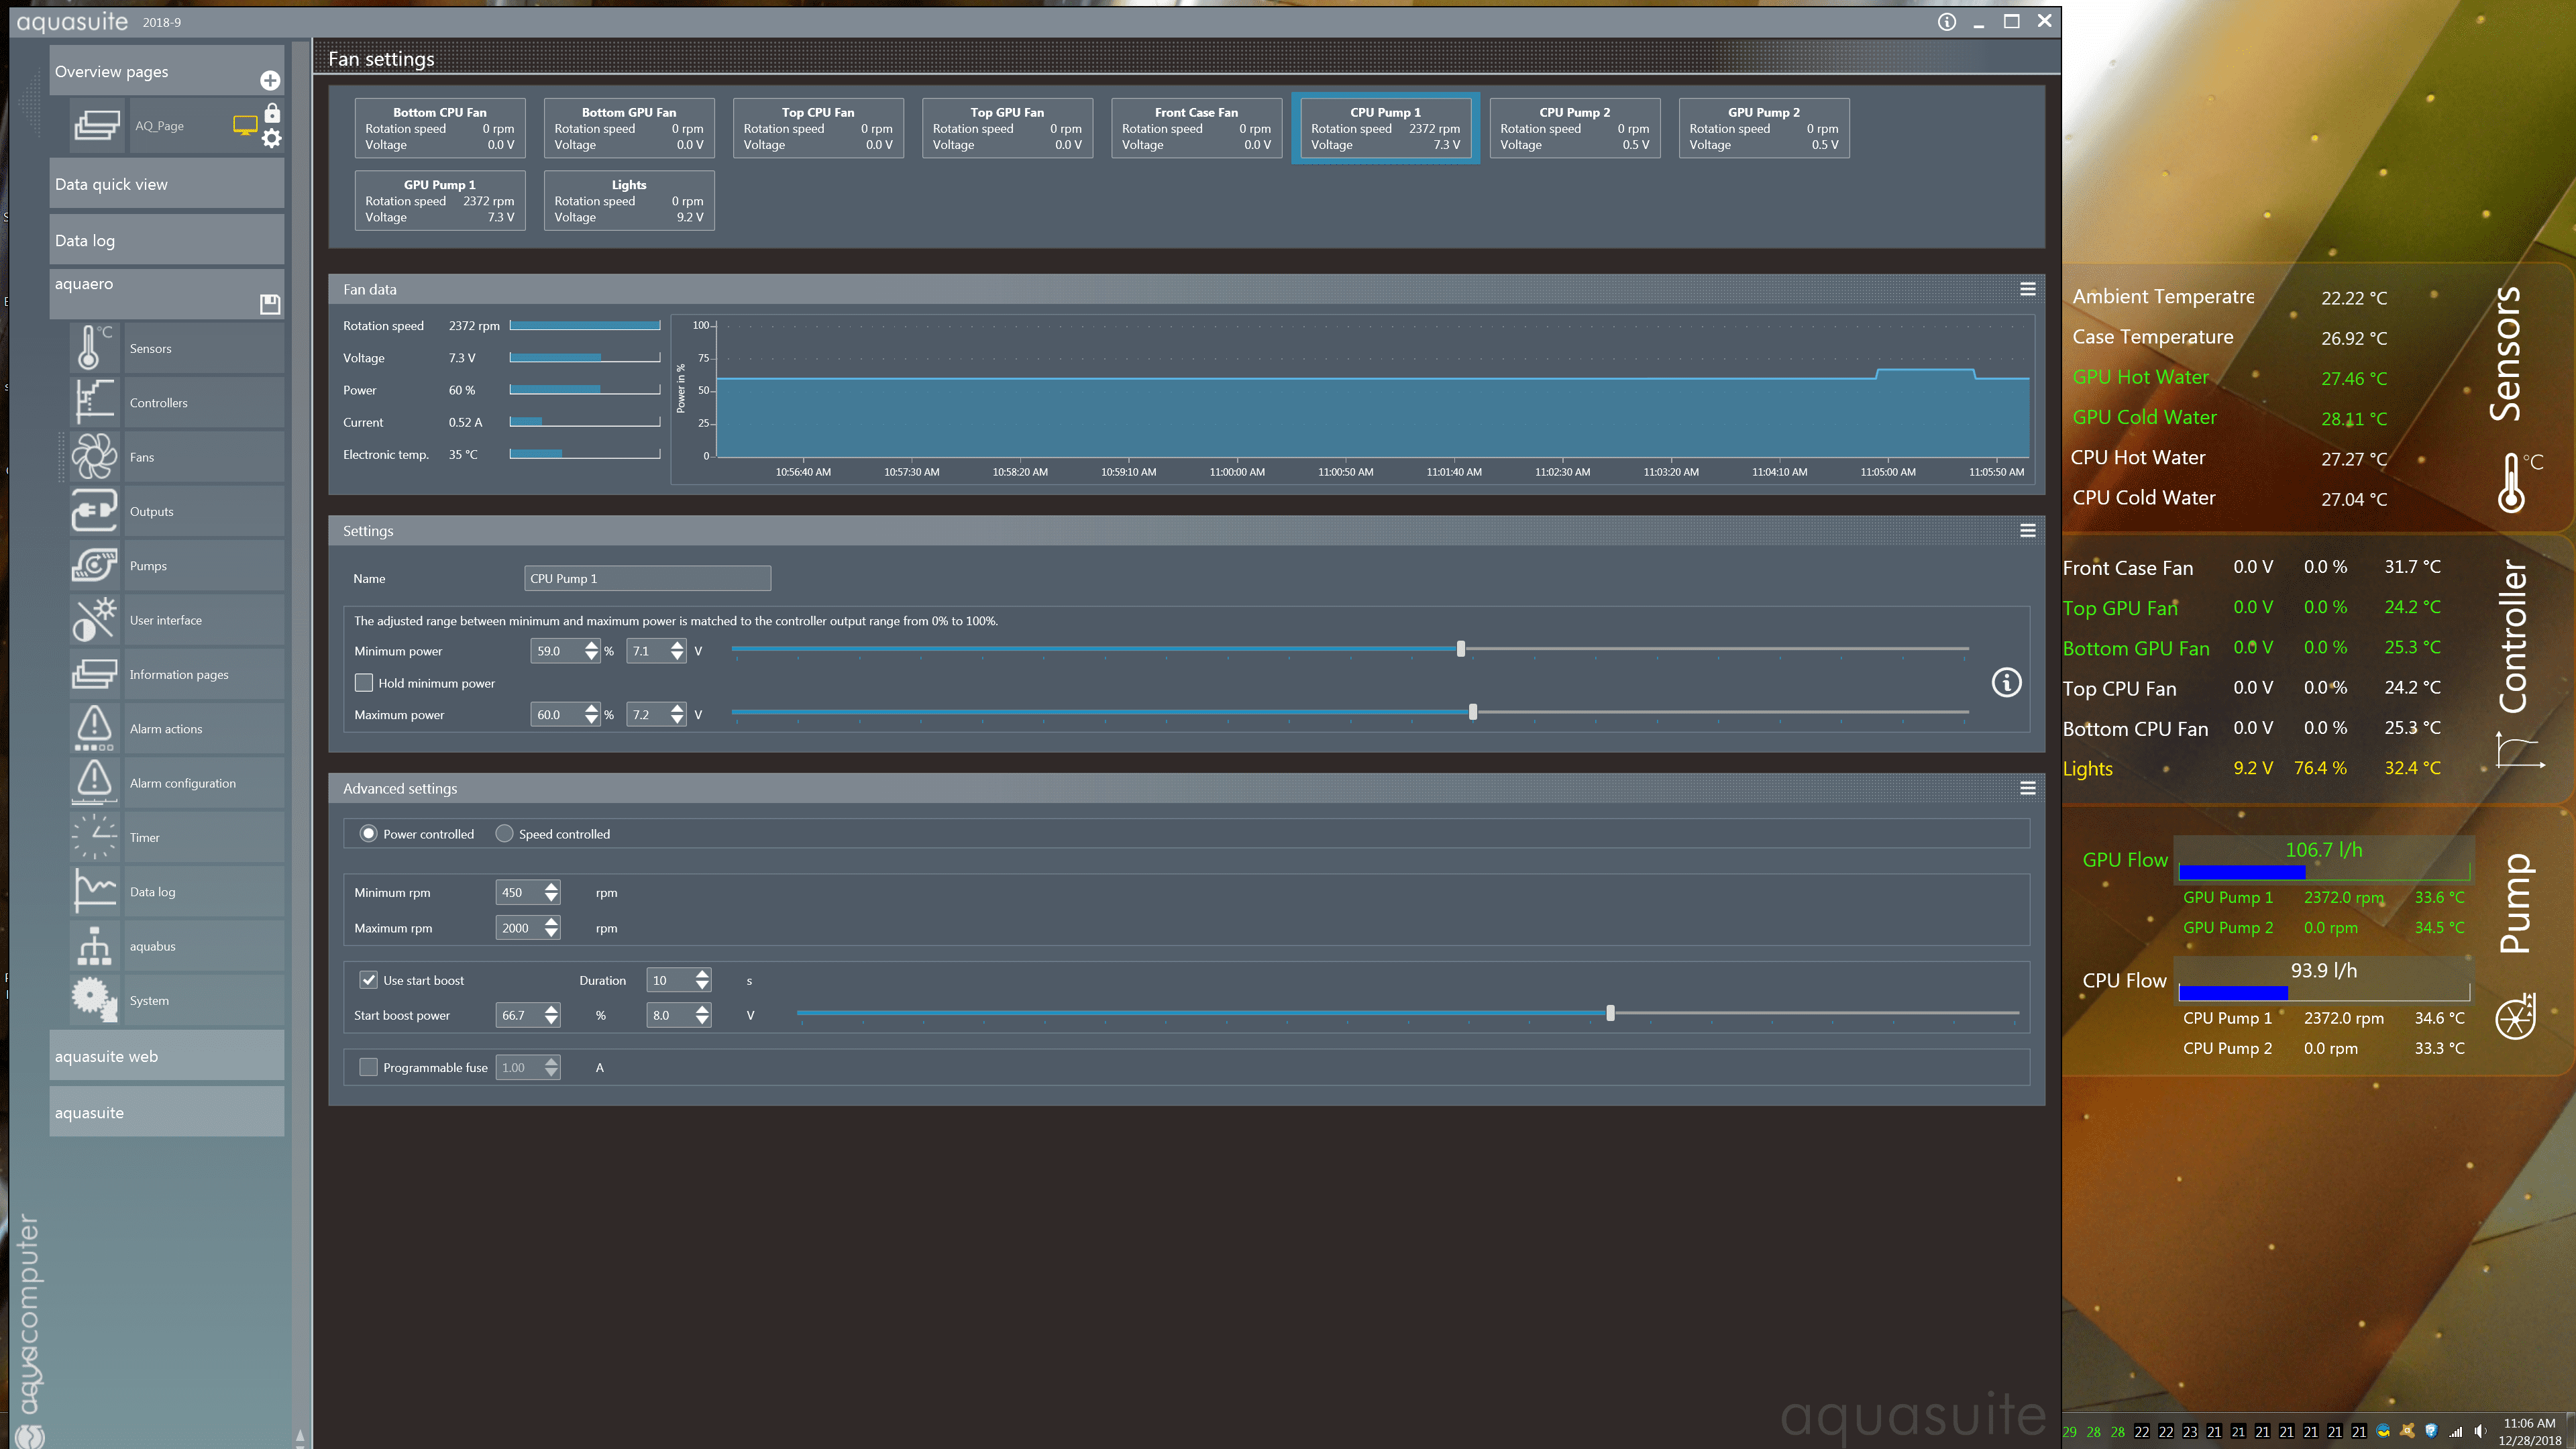Image resolution: width=2576 pixels, height=1449 pixels.
Task: Click the Minimum power slider handle
Action: click(x=1460, y=649)
